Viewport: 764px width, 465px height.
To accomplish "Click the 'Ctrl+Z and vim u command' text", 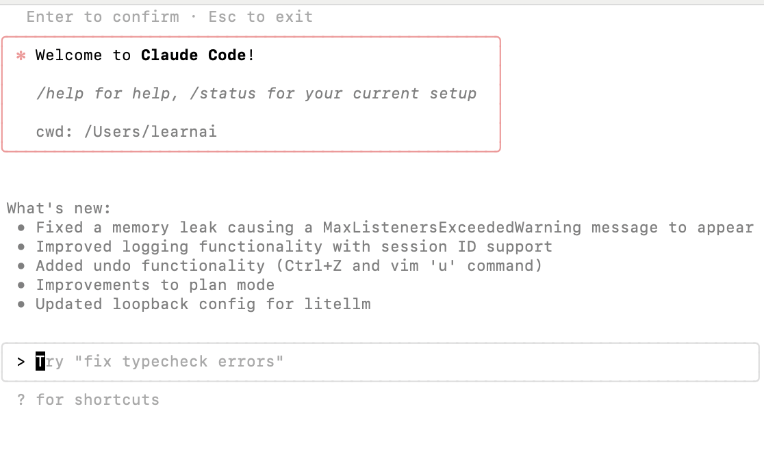I will [x=409, y=266].
